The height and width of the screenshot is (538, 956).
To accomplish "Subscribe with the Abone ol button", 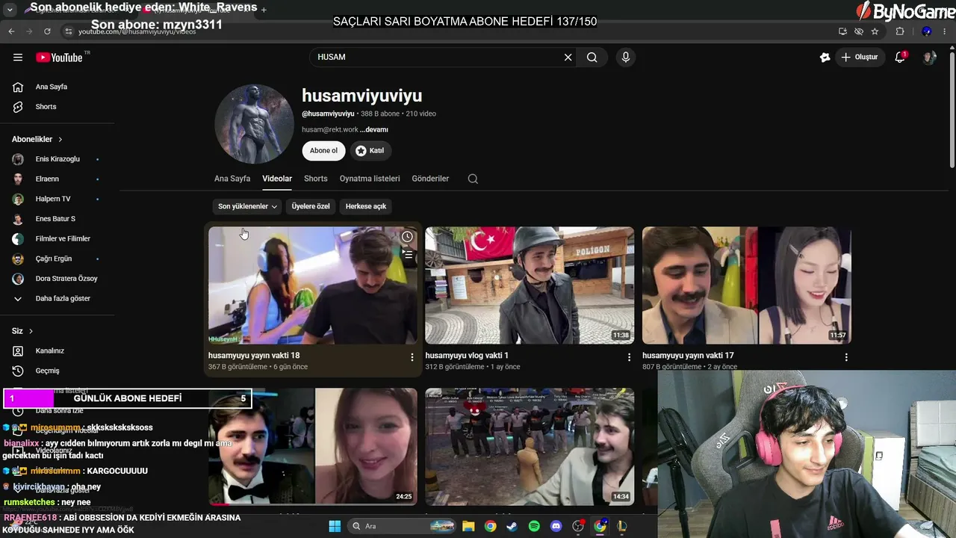I will [x=323, y=151].
